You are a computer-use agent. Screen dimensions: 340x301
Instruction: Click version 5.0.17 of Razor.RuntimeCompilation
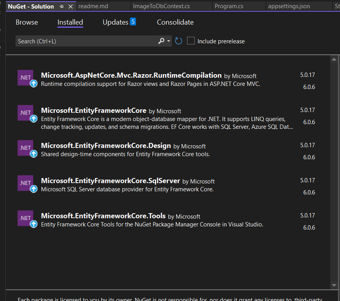point(308,75)
